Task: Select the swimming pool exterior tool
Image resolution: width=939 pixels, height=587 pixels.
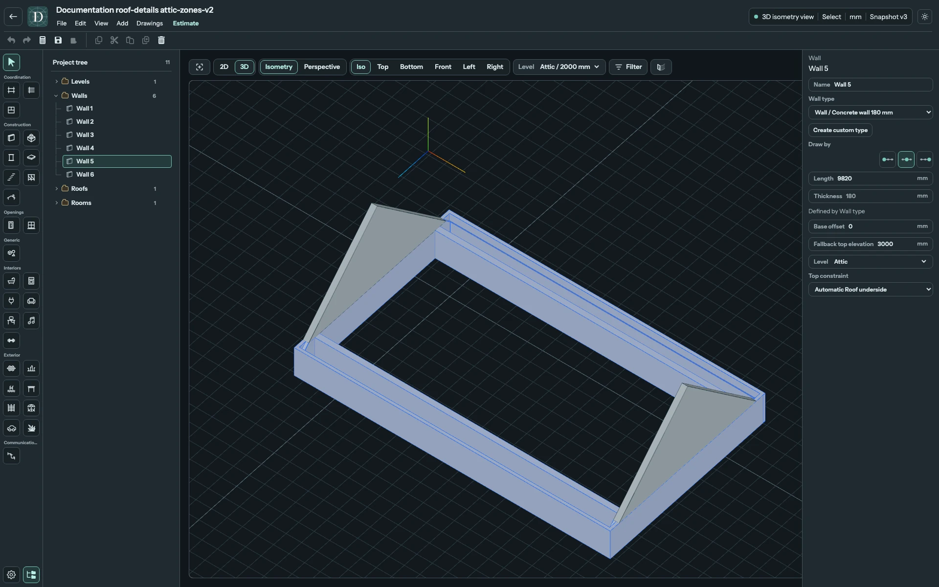Action: pyautogui.click(x=11, y=388)
